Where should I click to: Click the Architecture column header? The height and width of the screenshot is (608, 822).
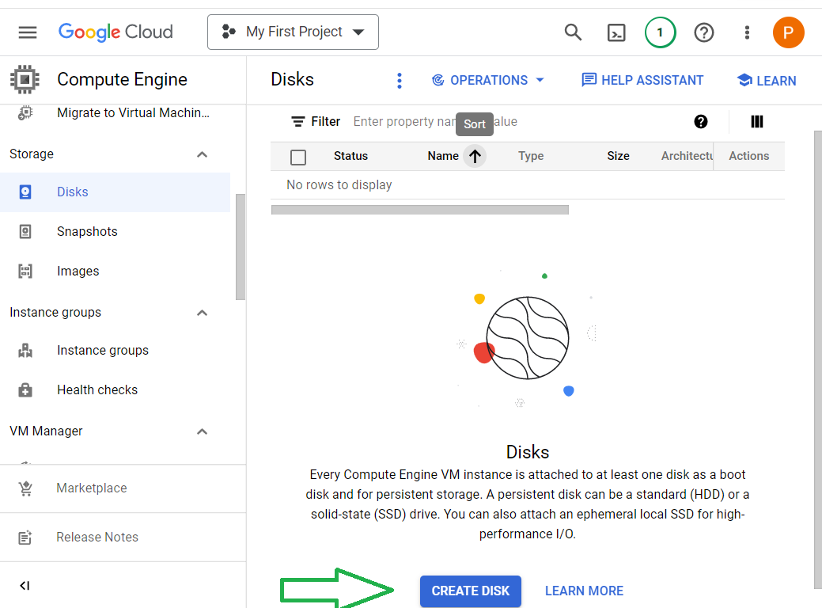pos(687,156)
